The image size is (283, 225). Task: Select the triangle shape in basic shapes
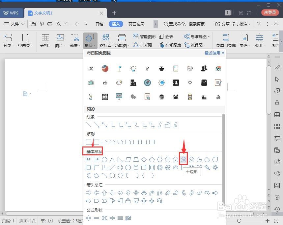(112, 160)
